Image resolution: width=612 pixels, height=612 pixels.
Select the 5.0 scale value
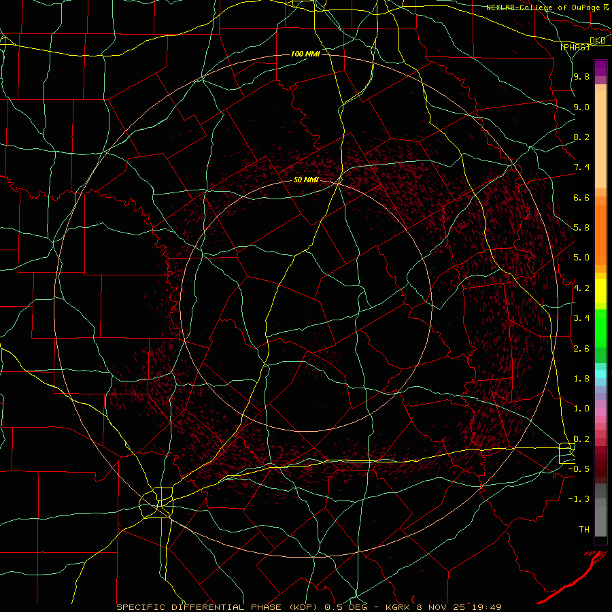point(581,258)
